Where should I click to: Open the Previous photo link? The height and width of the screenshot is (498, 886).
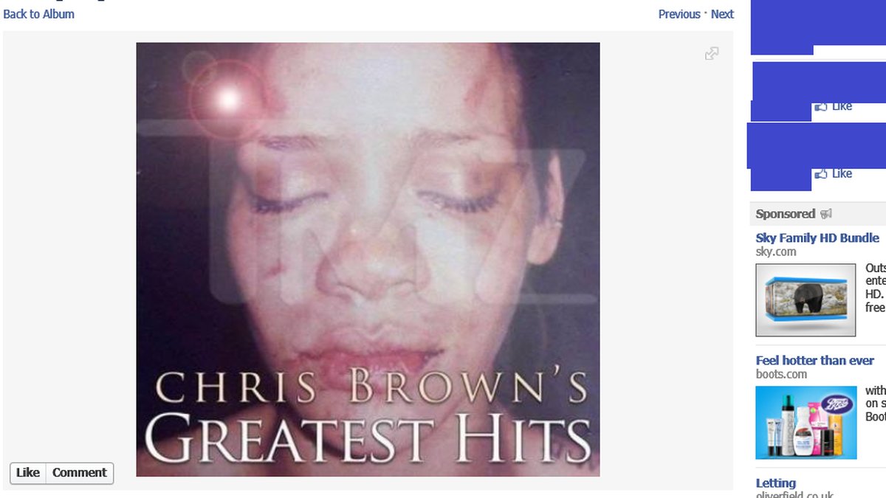click(x=679, y=14)
